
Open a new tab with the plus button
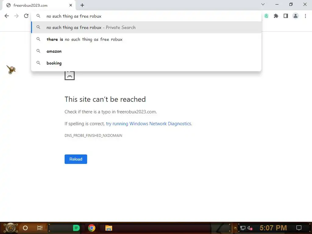click(82, 5)
